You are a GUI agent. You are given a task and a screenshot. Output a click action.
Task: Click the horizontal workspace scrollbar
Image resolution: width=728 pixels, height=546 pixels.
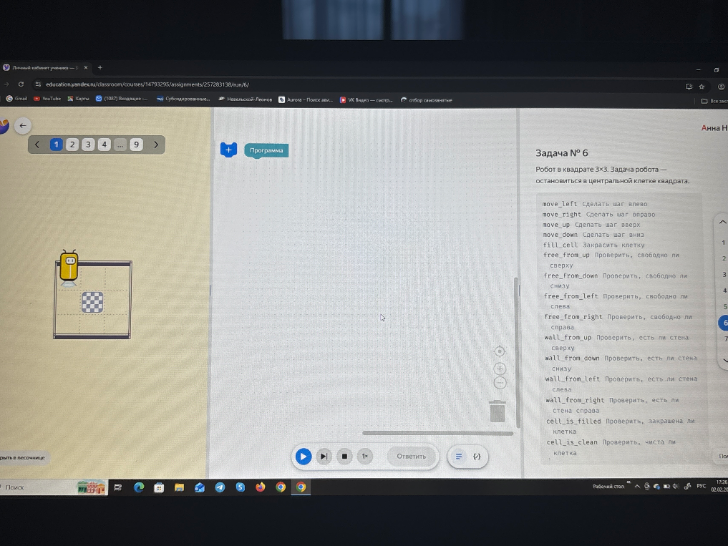point(437,433)
